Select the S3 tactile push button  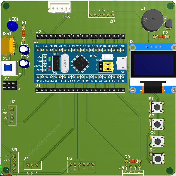158,141
